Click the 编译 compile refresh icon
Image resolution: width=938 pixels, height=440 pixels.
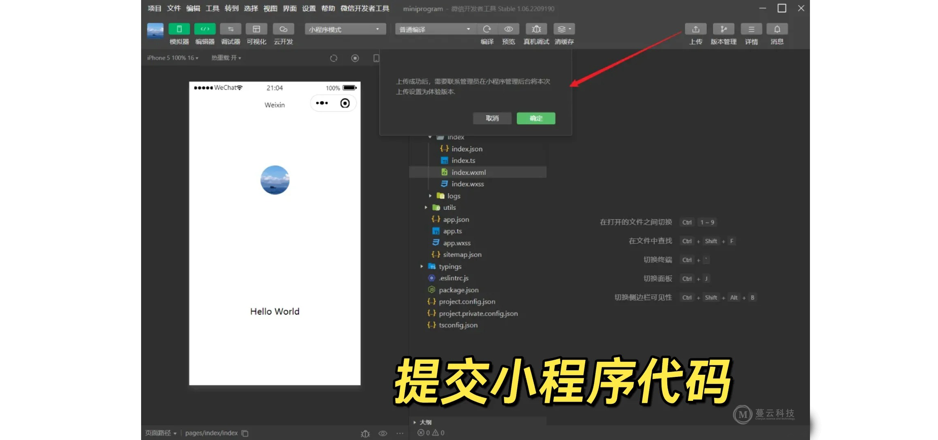tap(487, 29)
